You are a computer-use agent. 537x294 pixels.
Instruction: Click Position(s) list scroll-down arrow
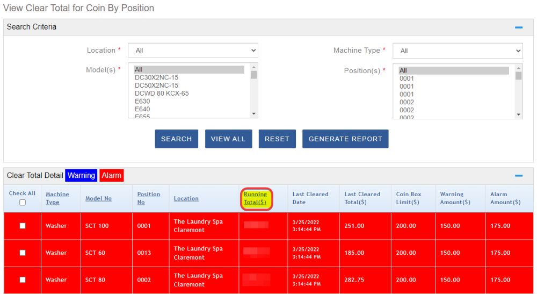click(519, 114)
